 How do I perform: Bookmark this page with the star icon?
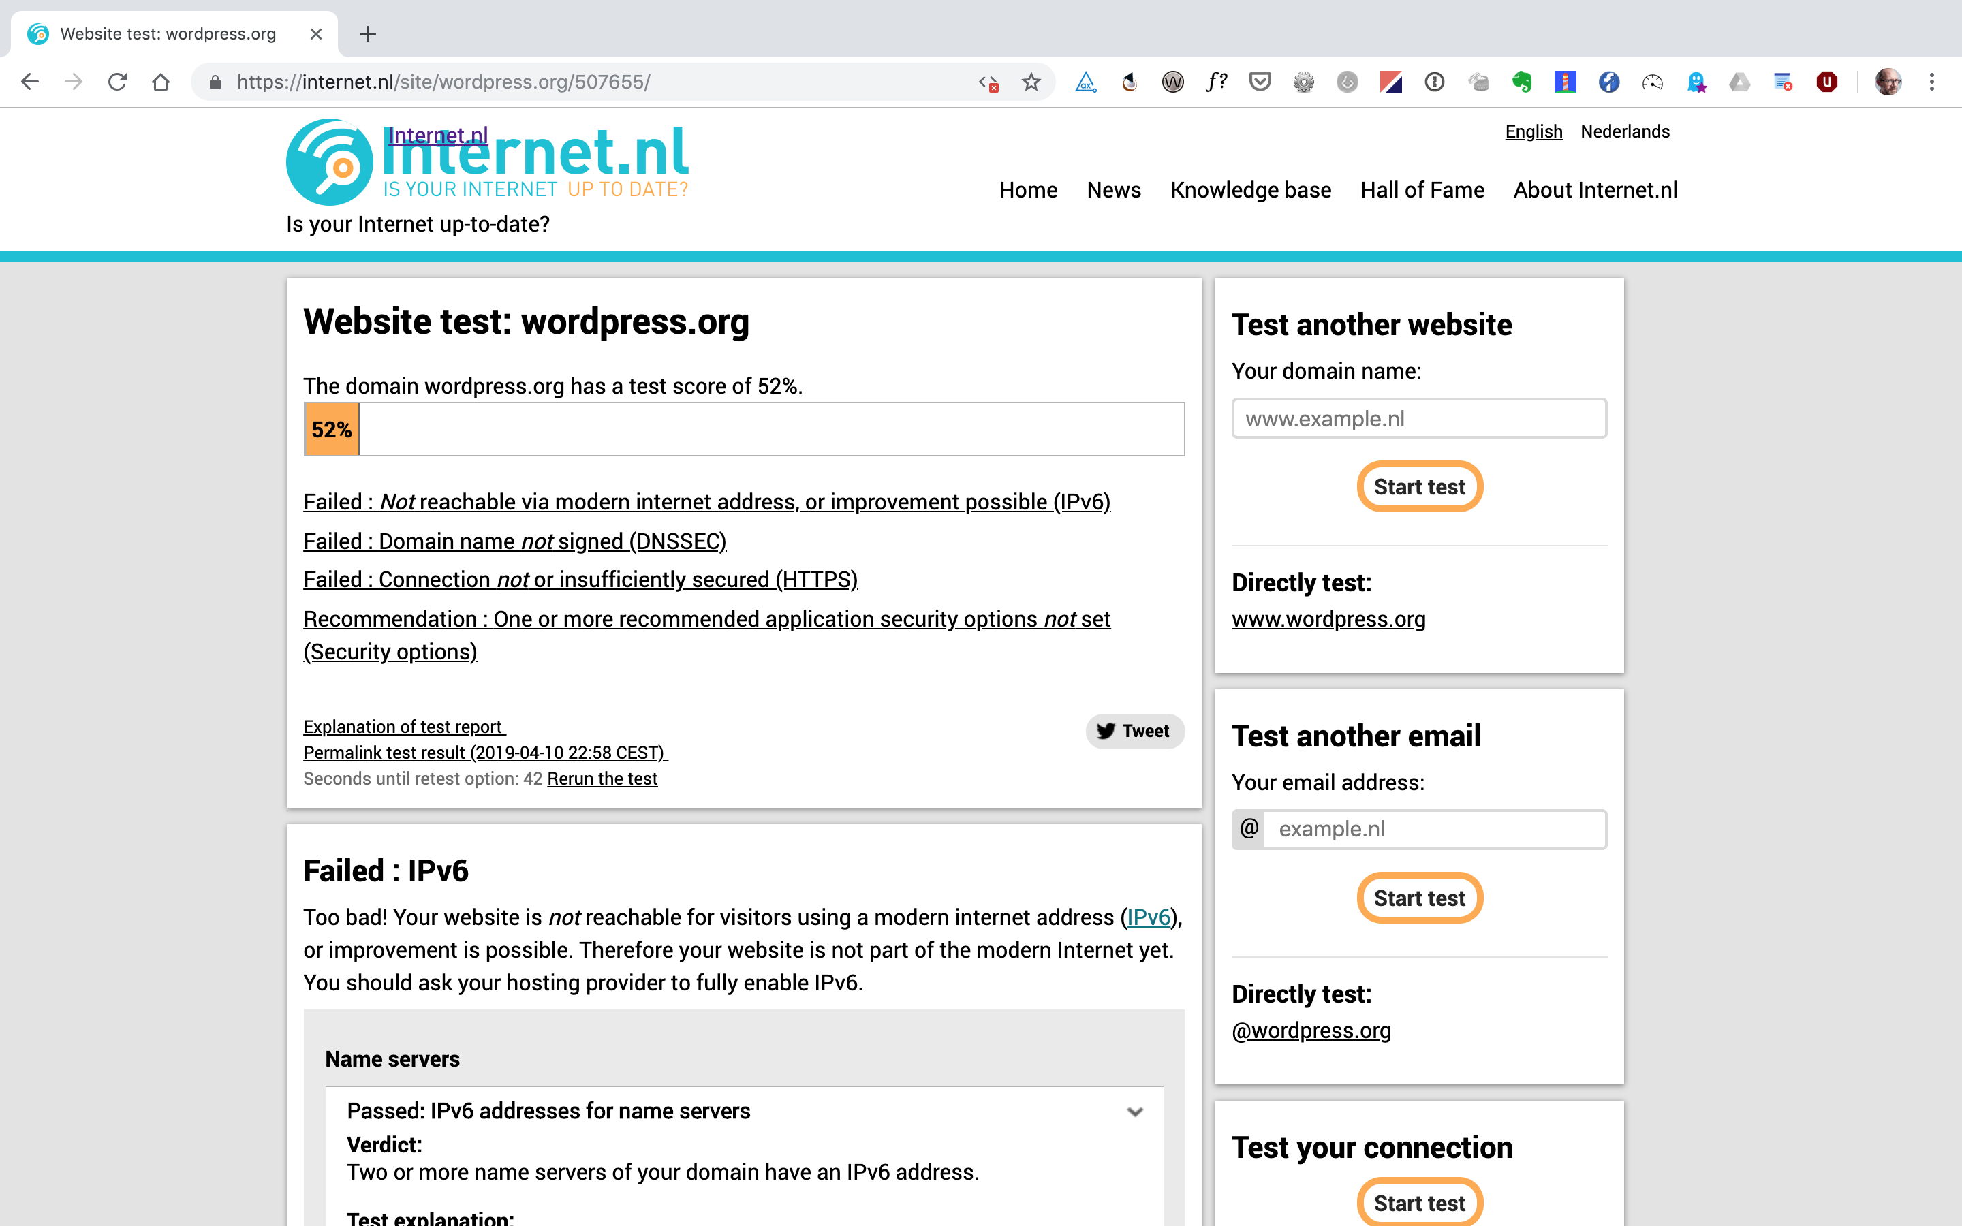pos(1031,82)
